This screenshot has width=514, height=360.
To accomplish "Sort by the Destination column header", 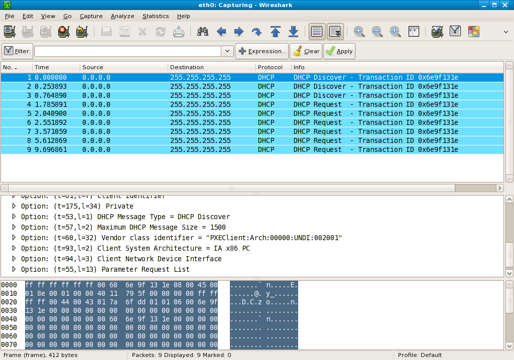I will [x=212, y=67].
